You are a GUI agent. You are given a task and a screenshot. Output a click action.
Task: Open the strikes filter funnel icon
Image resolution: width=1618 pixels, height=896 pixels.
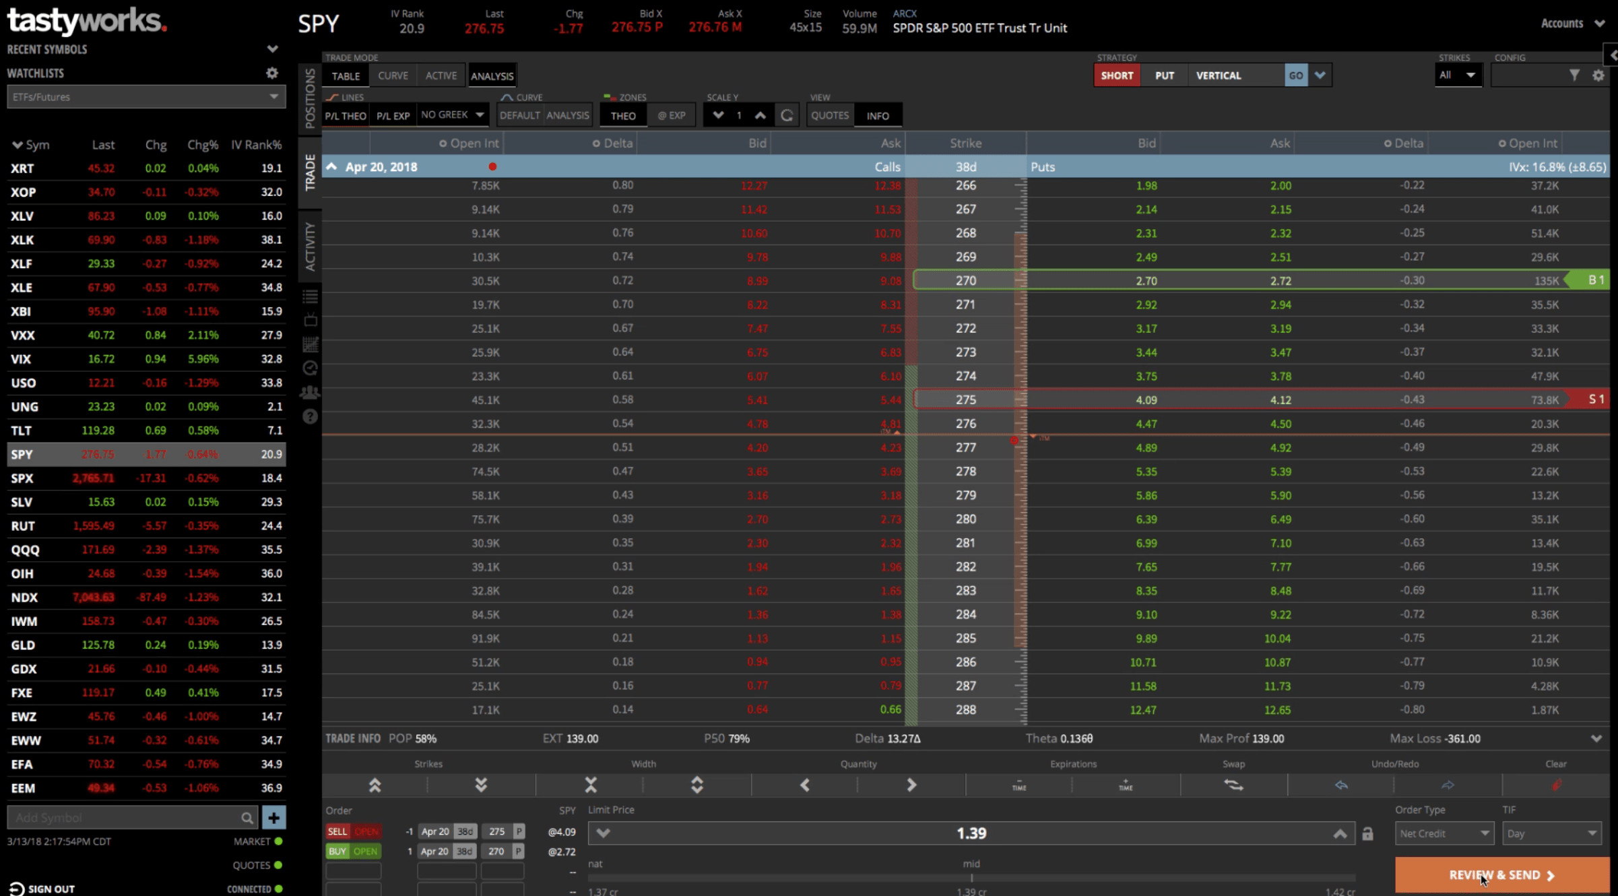[1574, 75]
